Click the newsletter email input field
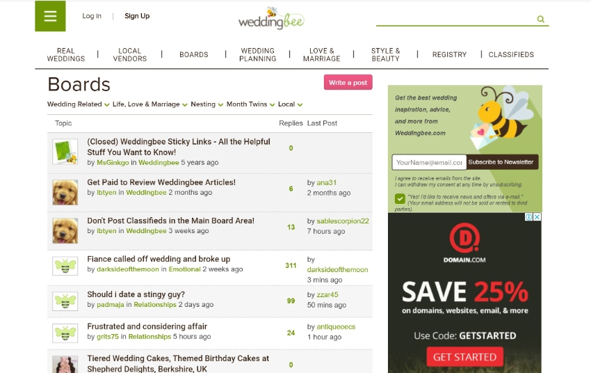Image resolution: width=591 pixels, height=373 pixels. pos(429,163)
